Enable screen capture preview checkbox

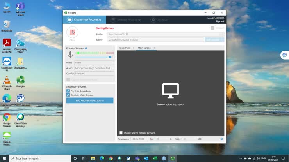pyautogui.click(x=121, y=133)
